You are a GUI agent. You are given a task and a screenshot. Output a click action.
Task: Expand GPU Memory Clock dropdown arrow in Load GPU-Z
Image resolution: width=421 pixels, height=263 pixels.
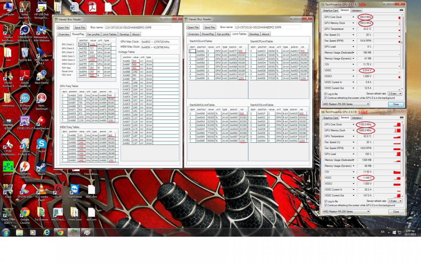[x=354, y=130]
